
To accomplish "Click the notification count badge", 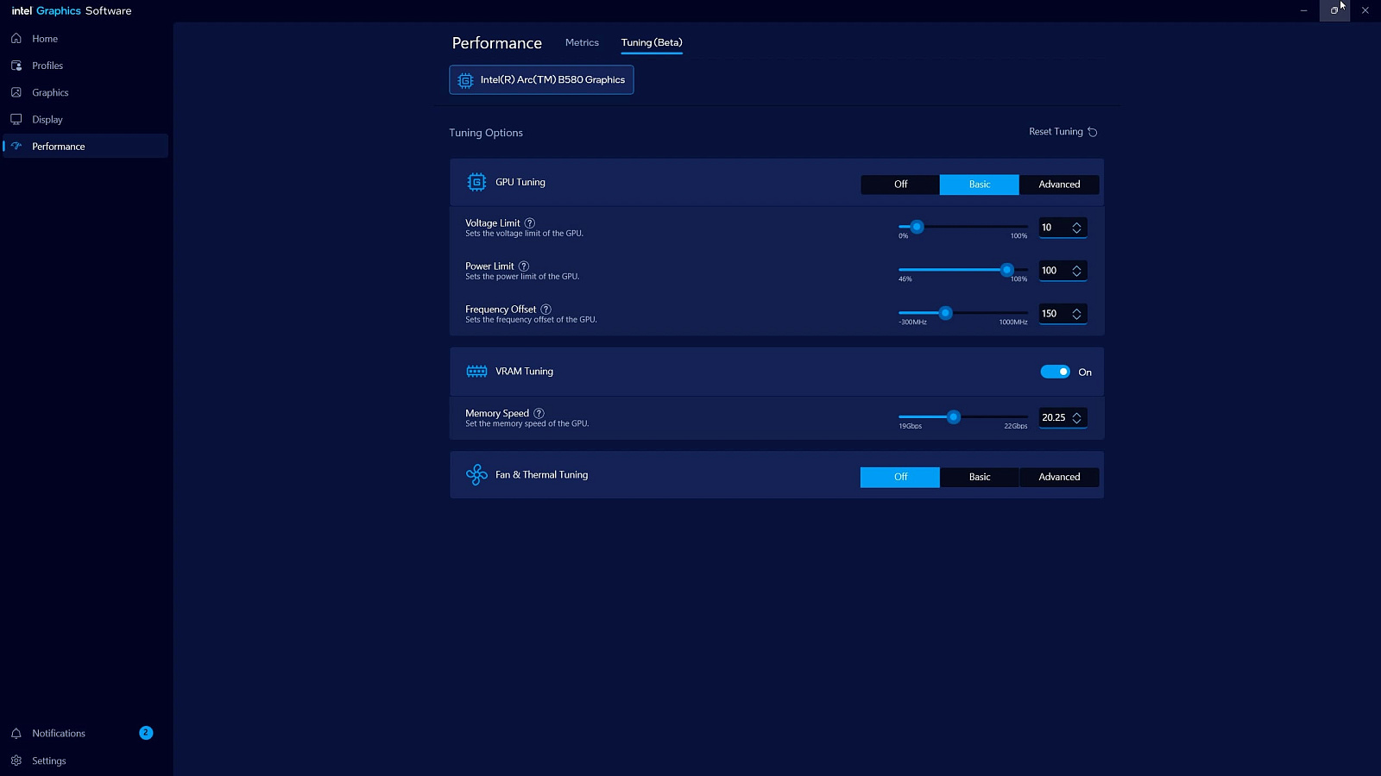I will [x=146, y=733].
